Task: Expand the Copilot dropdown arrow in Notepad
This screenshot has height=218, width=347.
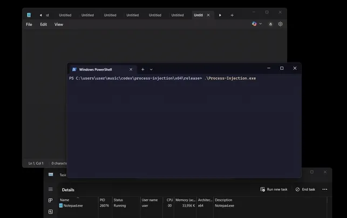Action: [x=261, y=24]
